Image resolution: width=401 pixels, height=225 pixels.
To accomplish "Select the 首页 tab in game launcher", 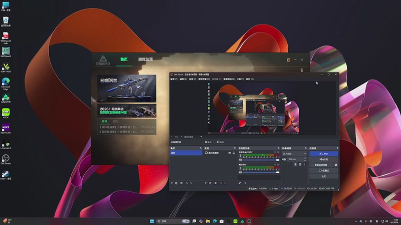I will tap(124, 59).
